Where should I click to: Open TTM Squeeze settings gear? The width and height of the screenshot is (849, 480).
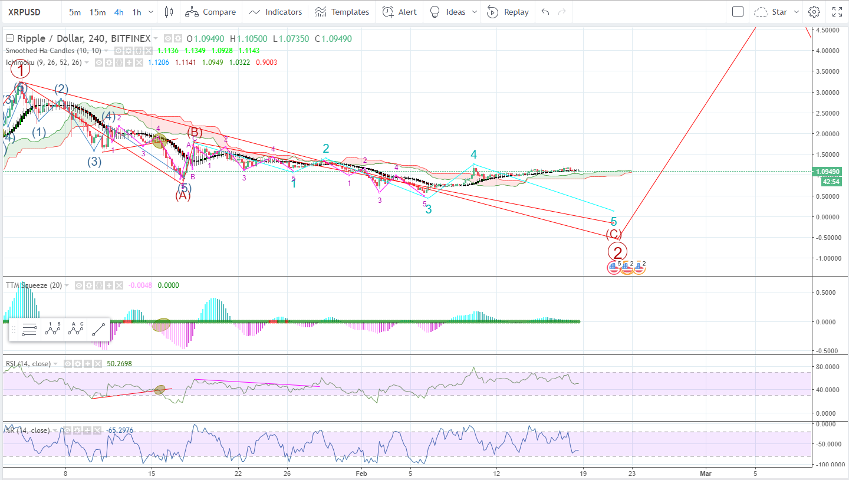click(x=89, y=285)
